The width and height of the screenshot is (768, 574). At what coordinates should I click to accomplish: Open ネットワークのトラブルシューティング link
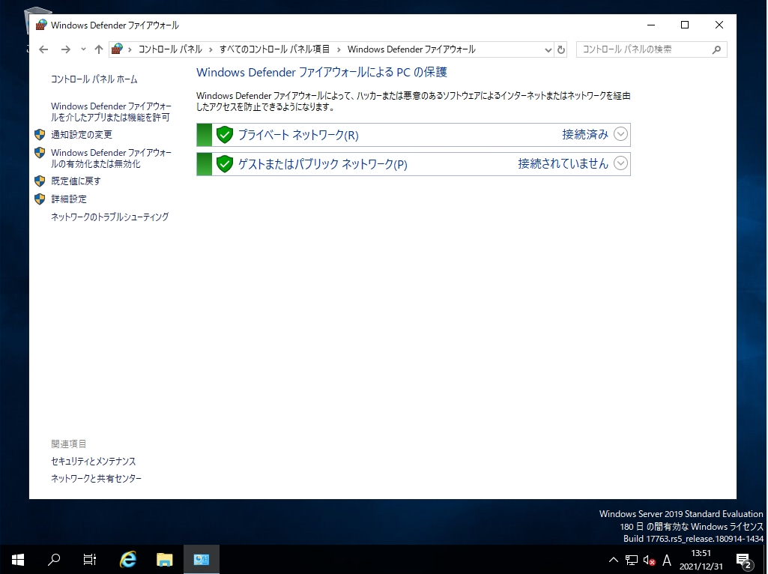(109, 217)
